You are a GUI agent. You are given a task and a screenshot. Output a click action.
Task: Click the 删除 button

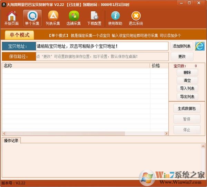tap(187, 72)
